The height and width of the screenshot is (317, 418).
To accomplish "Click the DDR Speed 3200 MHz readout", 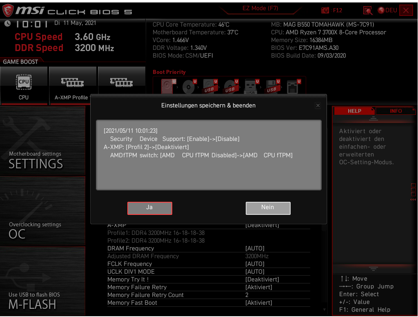I will coord(64,48).
